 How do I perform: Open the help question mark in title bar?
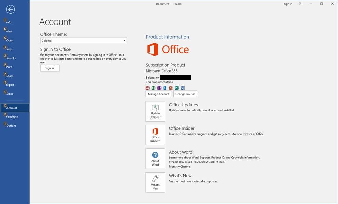[299, 4]
